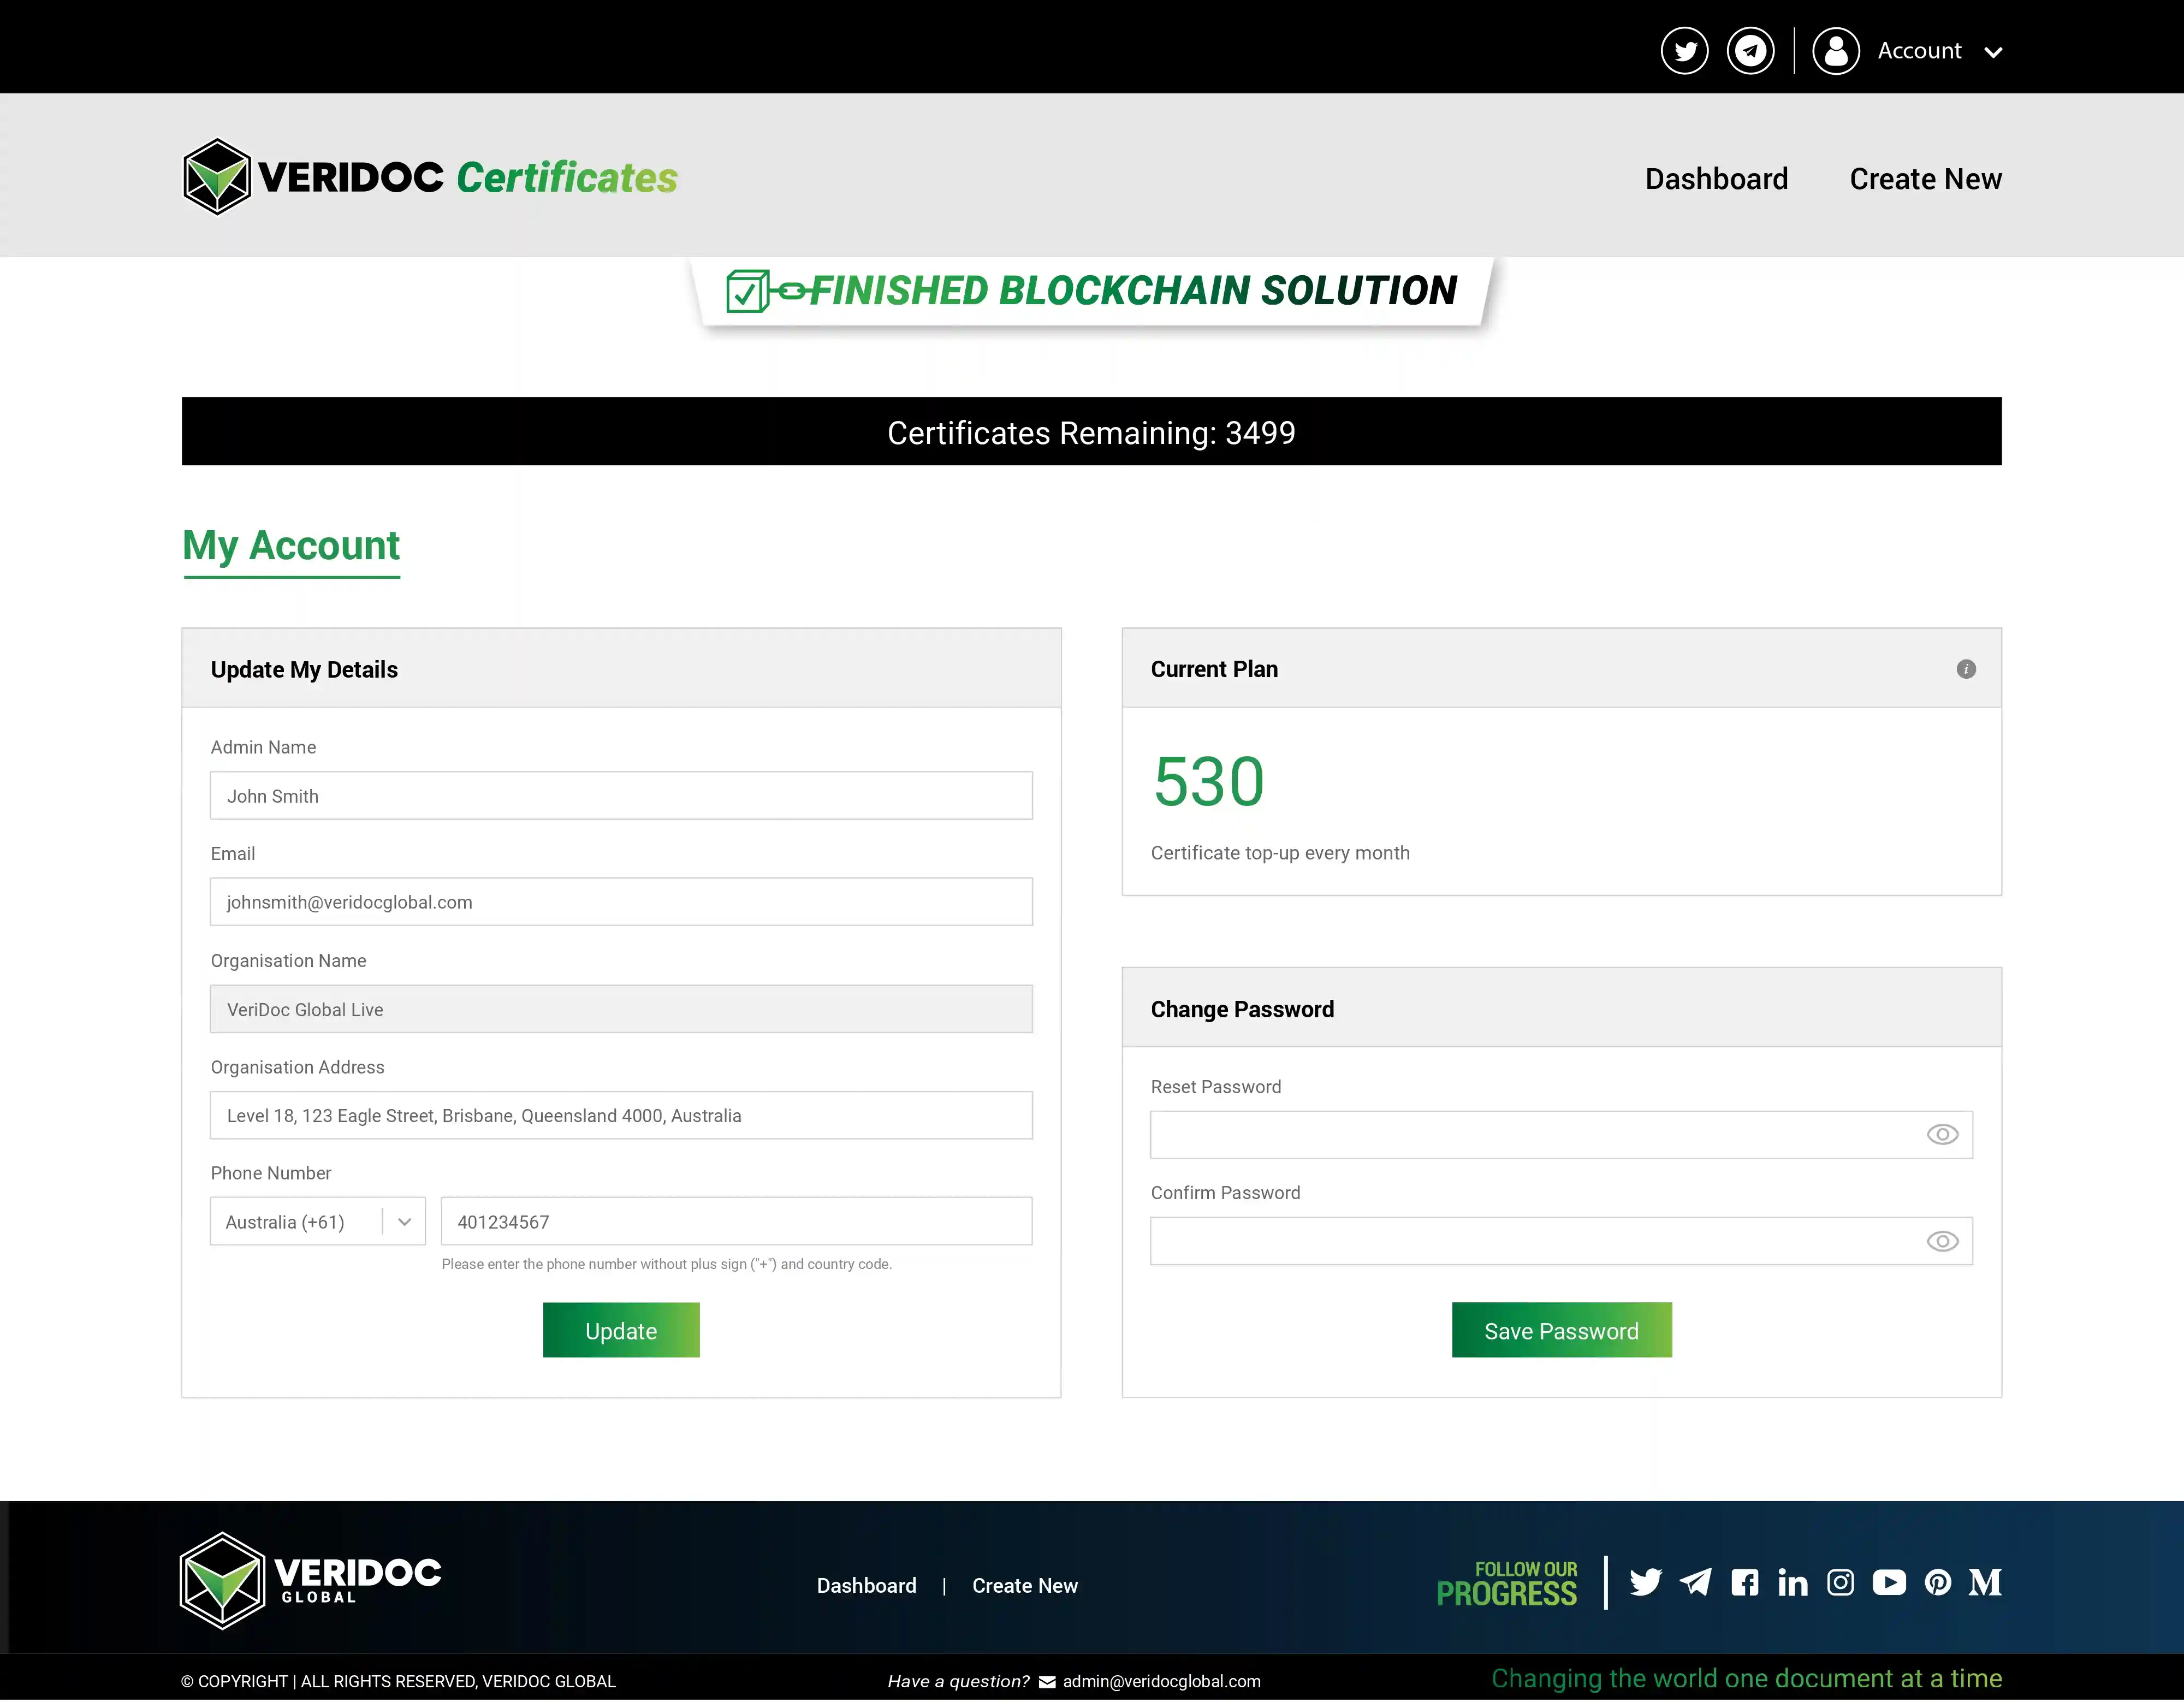
Task: Go to Dashboard in top navigation
Action: tap(1716, 179)
